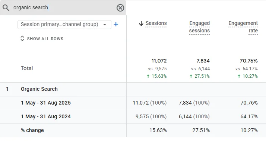Click 'vs. 9,575' comparison value

157,68
